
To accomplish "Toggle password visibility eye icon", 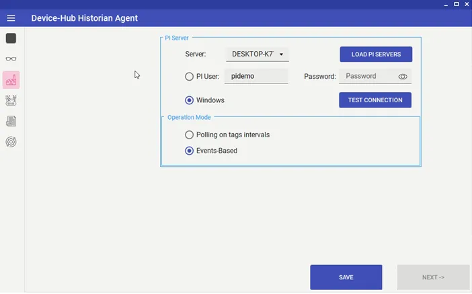I will 403,77.
